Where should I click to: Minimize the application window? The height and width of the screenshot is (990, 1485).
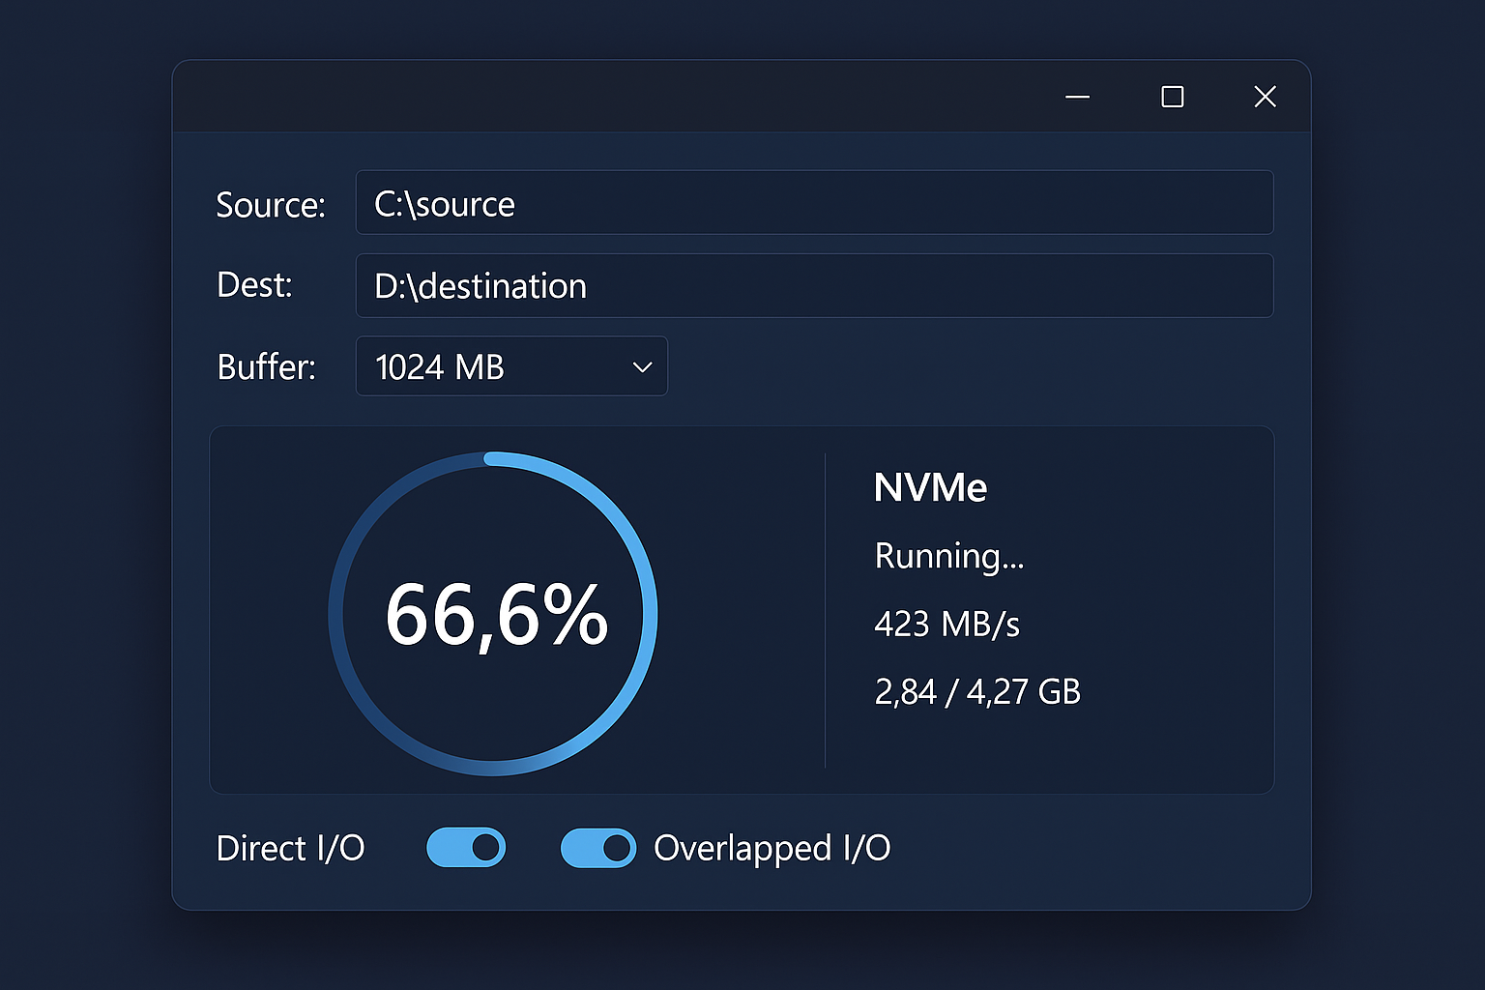point(1077,97)
